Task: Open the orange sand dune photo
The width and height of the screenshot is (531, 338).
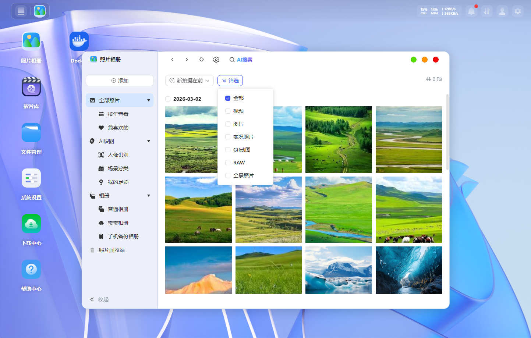Action: tap(198, 270)
